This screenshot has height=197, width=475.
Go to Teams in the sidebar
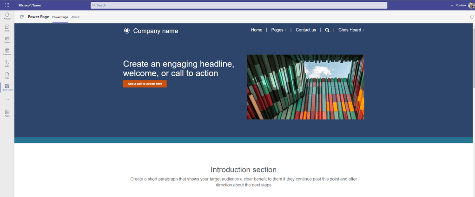(x=7, y=39)
